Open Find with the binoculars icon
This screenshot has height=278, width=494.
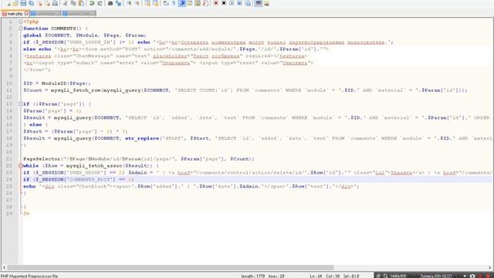(110, 3)
